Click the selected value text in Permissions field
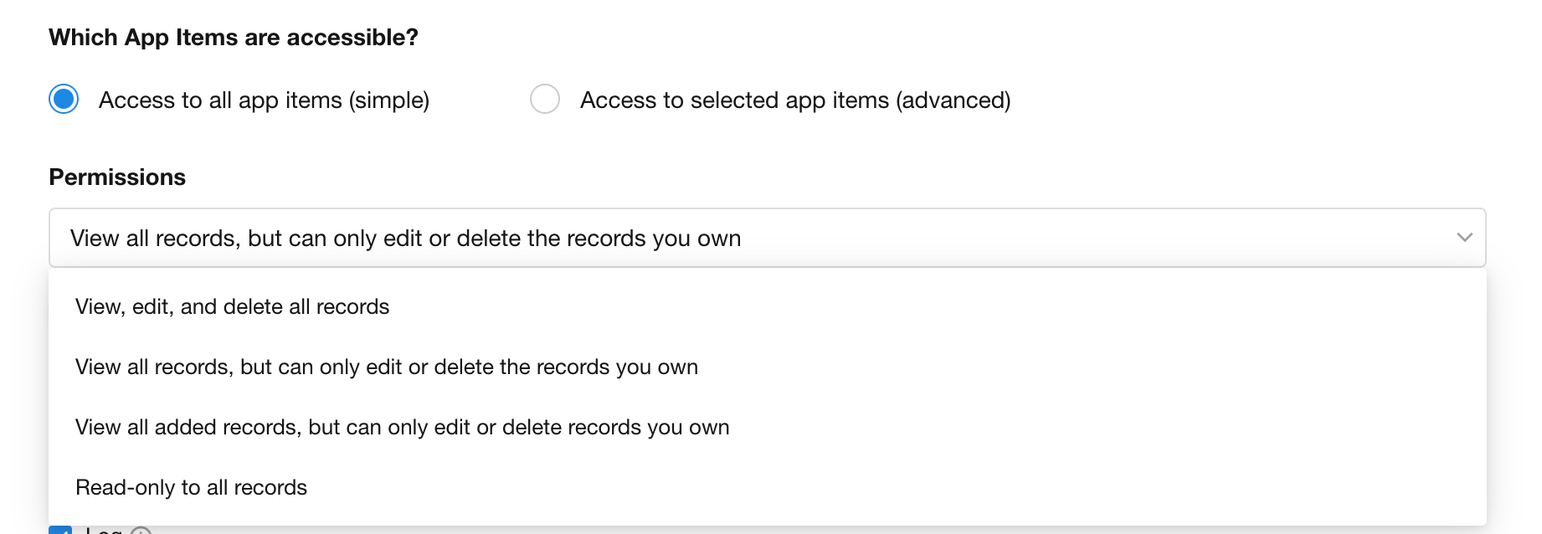Screen dimensions: 1542x534 [405, 239]
